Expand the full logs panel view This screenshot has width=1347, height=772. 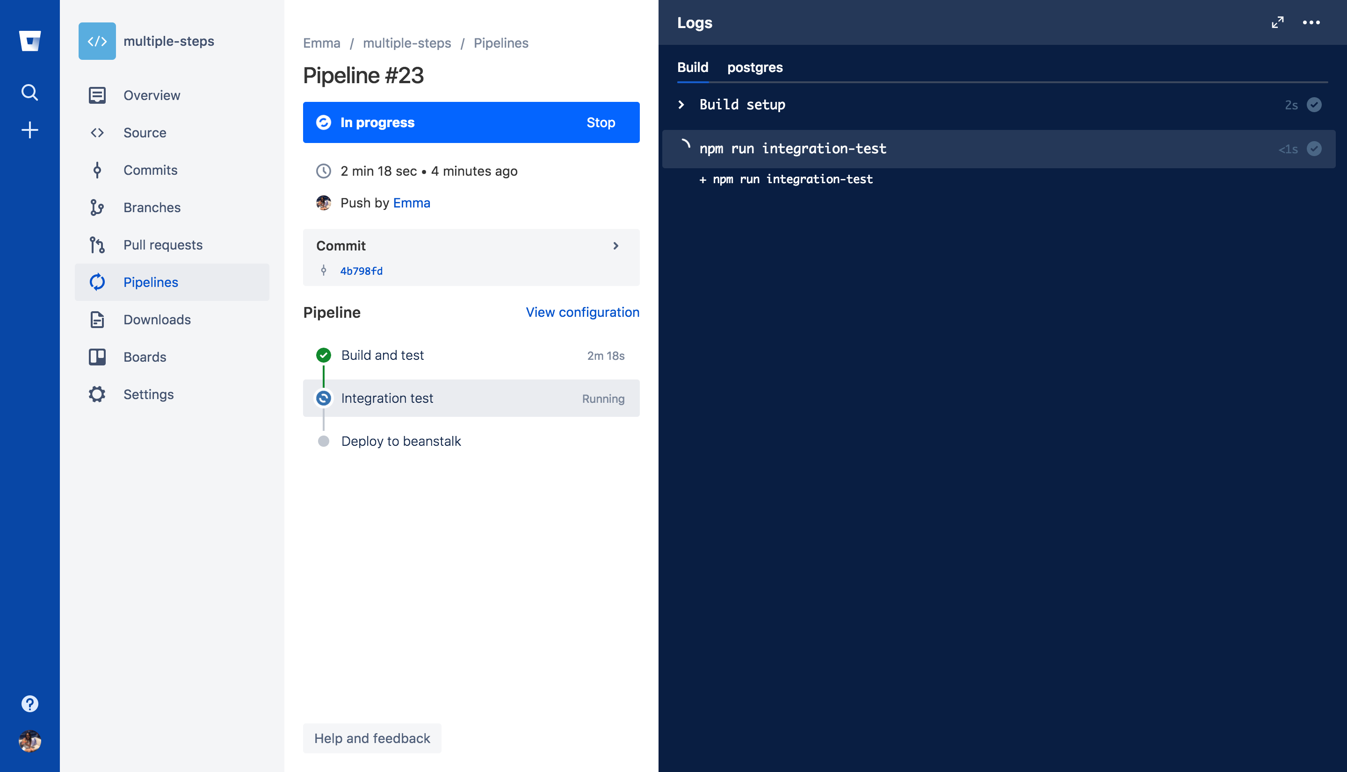point(1279,22)
